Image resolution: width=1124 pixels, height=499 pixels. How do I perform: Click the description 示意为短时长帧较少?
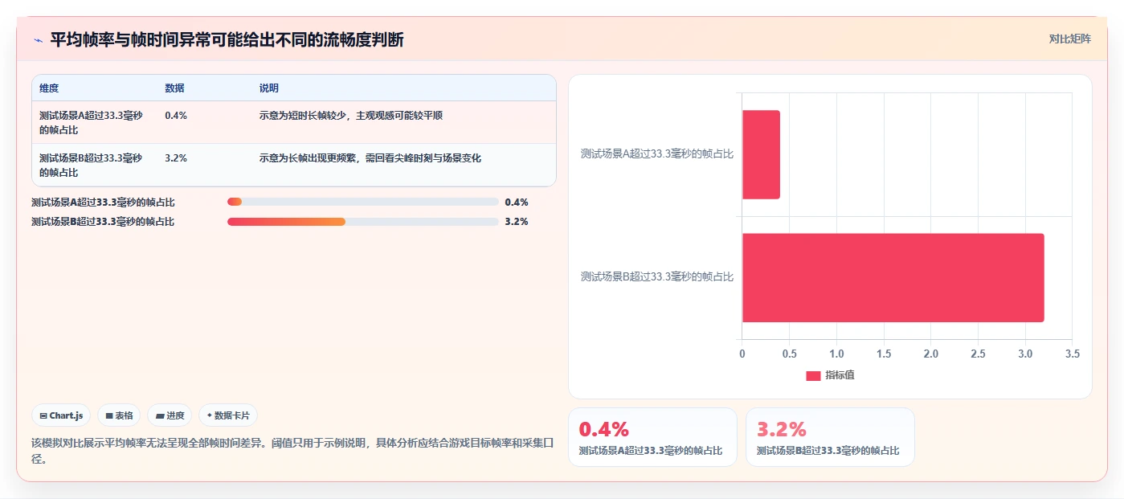(350, 116)
